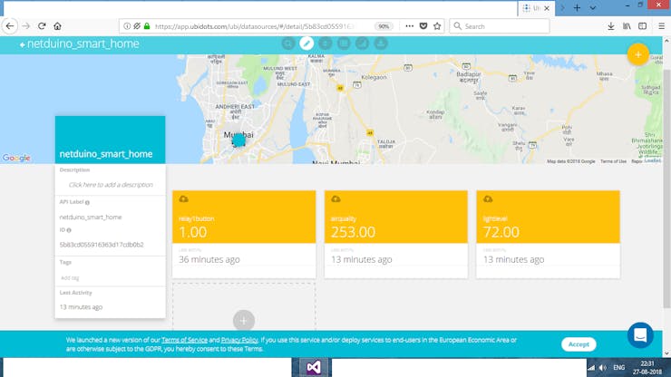Screen dimensions: 671x377
Task: Open the lightlevel variable card
Action: tap(548, 234)
